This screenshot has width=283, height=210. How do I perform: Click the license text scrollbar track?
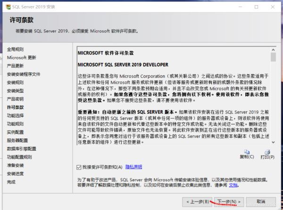tap(273, 104)
